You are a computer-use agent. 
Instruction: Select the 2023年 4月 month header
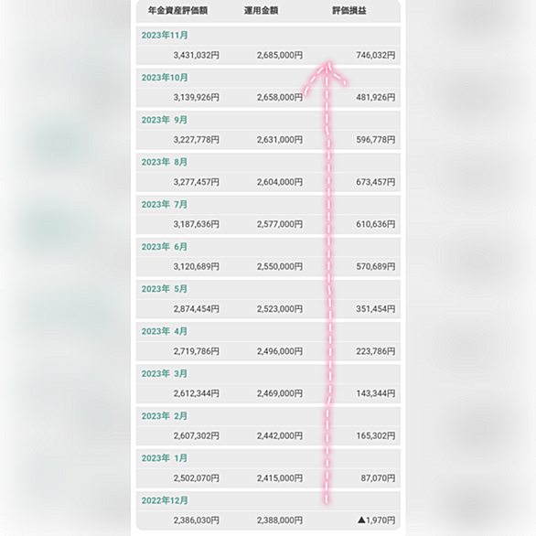click(x=268, y=332)
